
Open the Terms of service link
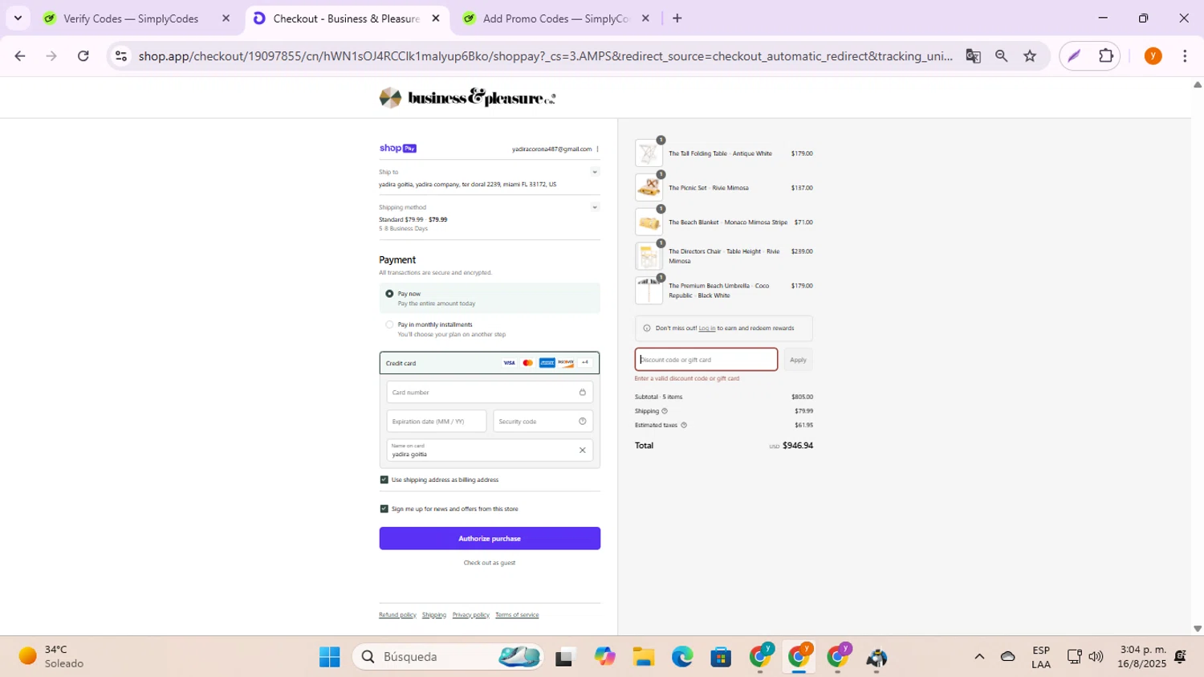[517, 615]
